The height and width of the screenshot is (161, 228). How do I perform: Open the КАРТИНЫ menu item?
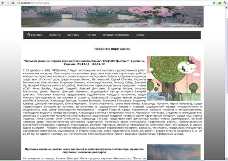73,35
